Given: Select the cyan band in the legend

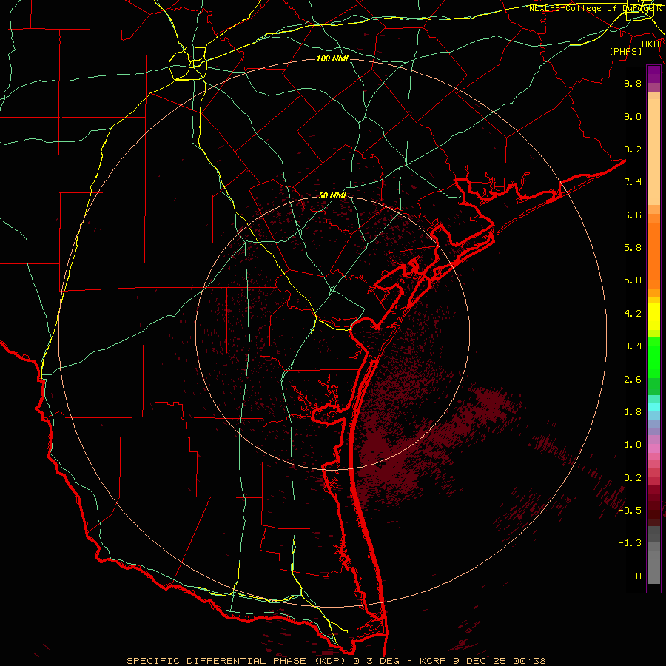Looking at the screenshot, I should pyautogui.click(x=653, y=407).
